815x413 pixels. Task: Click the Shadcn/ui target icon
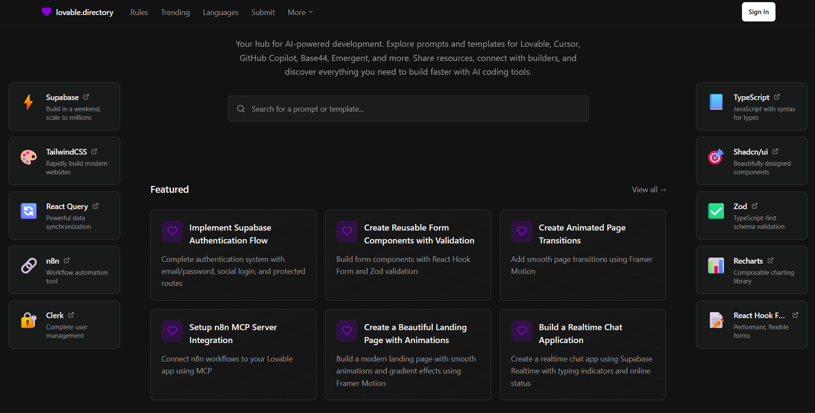tap(716, 157)
